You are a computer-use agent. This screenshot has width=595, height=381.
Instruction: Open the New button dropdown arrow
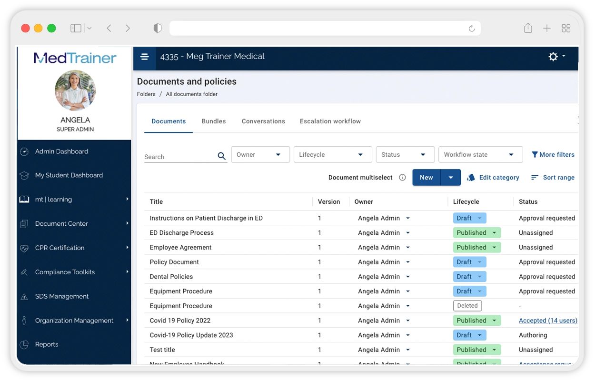point(451,178)
